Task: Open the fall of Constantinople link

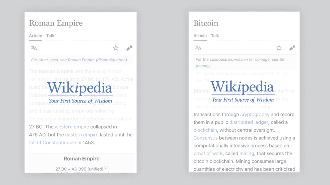Action: [53, 142]
